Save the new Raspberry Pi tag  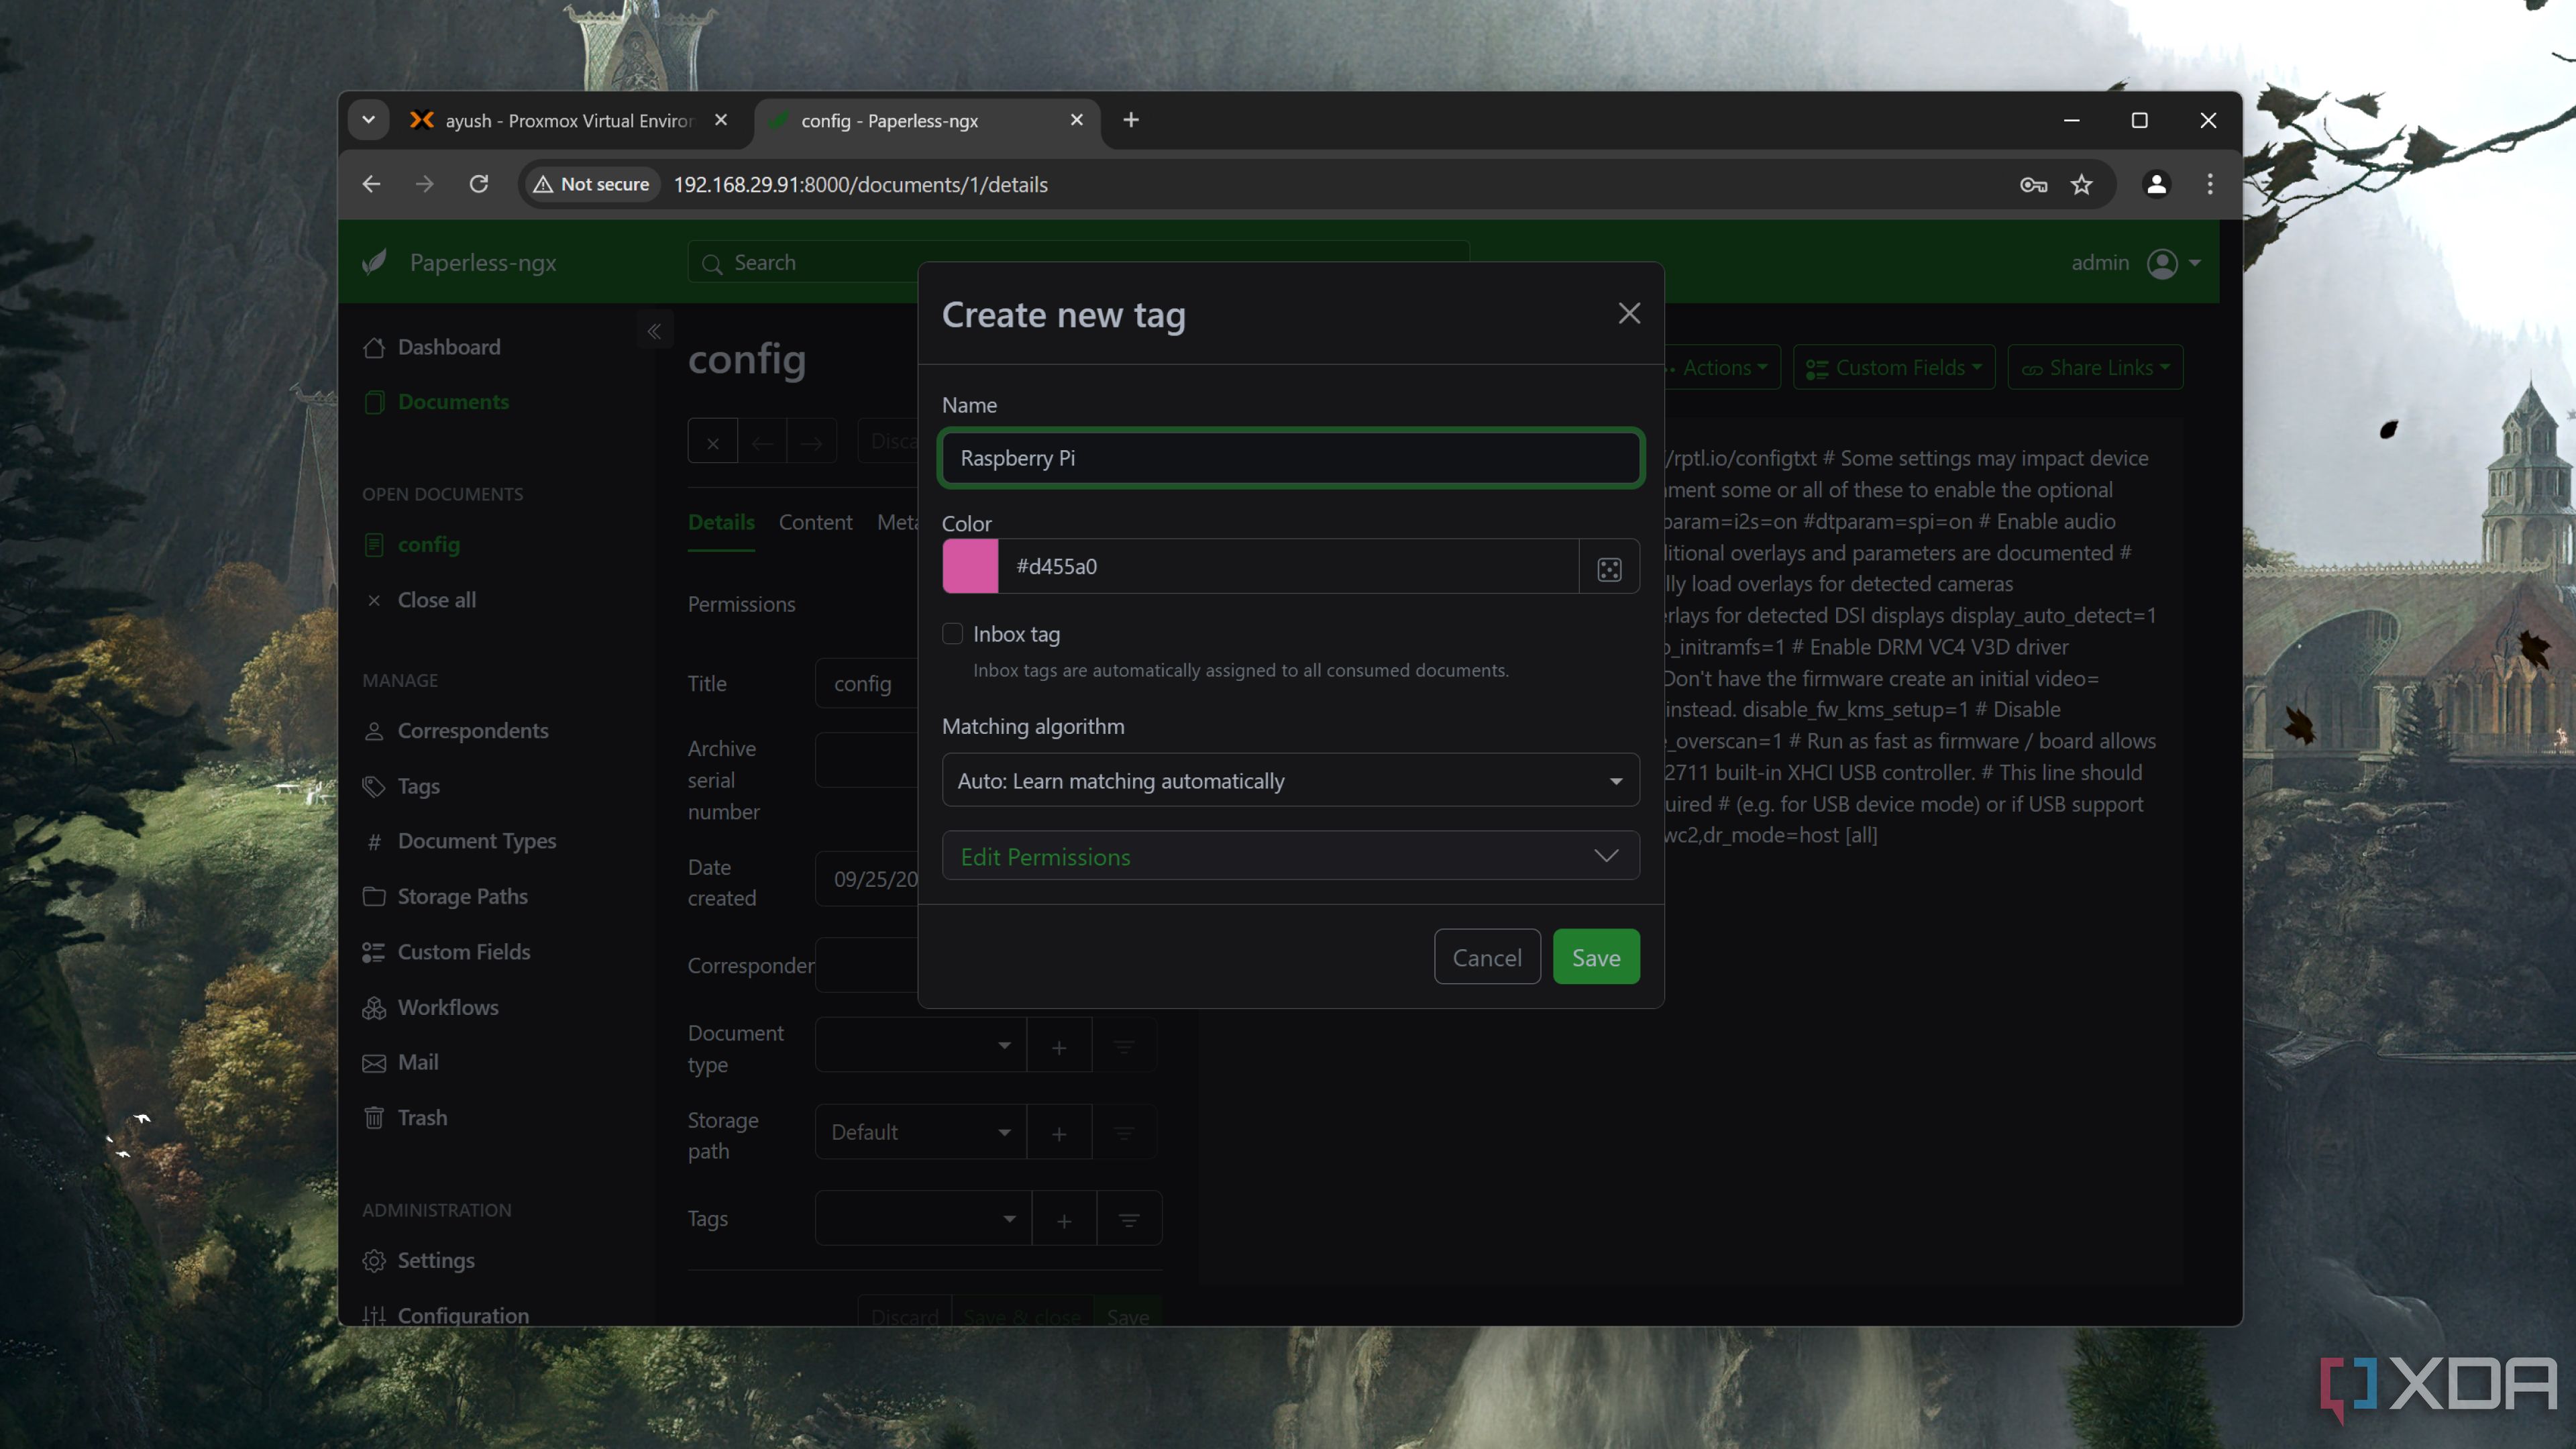click(x=1596, y=957)
